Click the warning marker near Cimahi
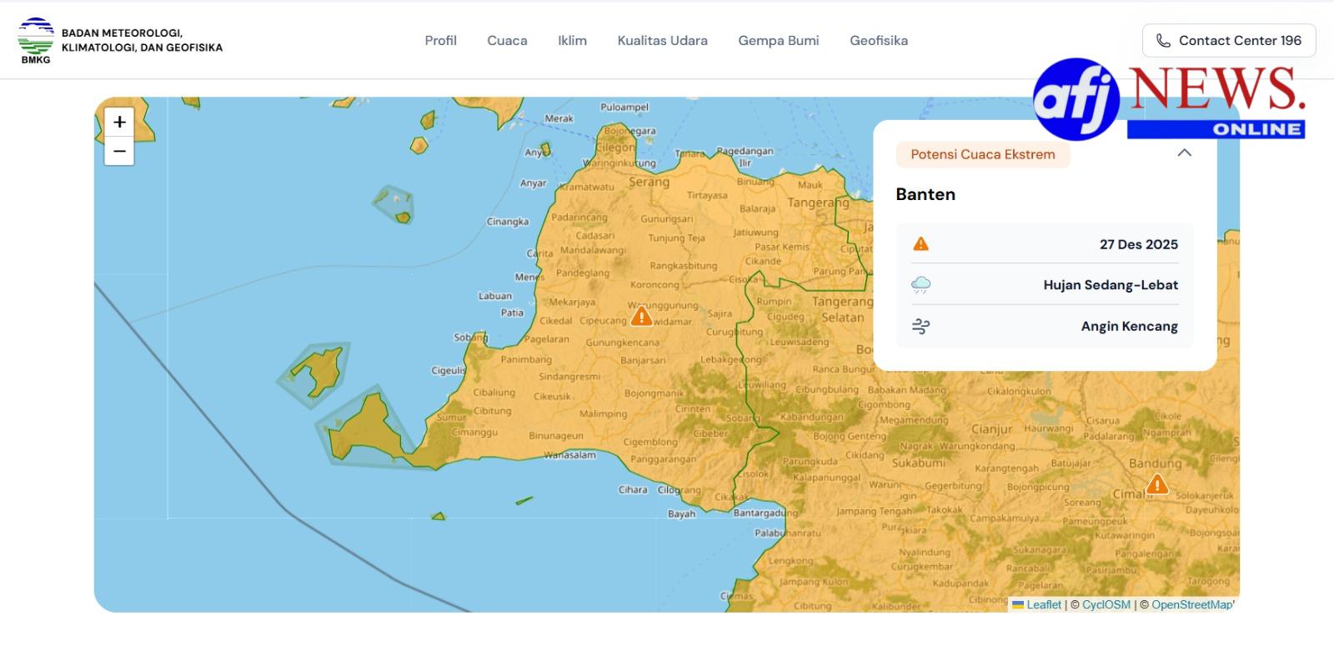1334x656 pixels. pyautogui.click(x=1156, y=484)
